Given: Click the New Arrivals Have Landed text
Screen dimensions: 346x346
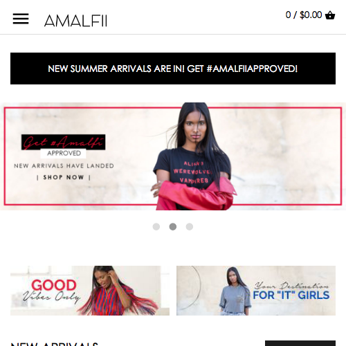Looking at the screenshot, I should 64,166.
